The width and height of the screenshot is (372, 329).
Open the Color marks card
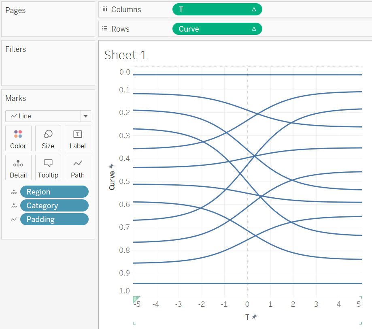pos(18,139)
